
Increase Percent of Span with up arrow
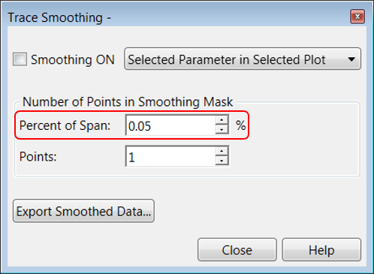(x=222, y=120)
